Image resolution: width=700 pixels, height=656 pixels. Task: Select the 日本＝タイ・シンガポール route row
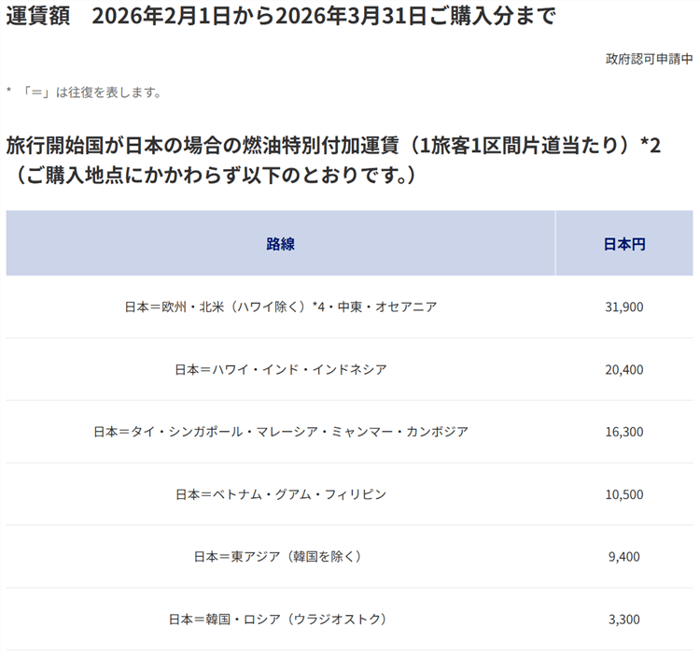click(x=280, y=432)
